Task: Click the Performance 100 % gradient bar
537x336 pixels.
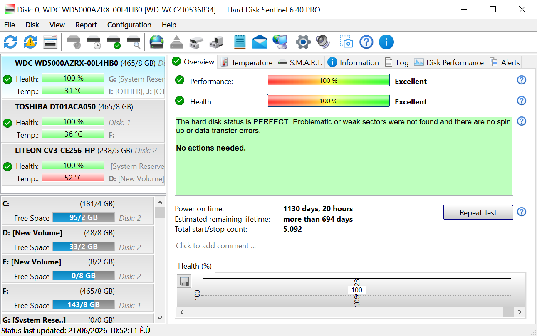Action: pos(328,80)
